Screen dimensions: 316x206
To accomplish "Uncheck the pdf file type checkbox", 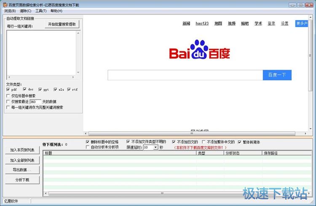I will [x=8, y=89].
